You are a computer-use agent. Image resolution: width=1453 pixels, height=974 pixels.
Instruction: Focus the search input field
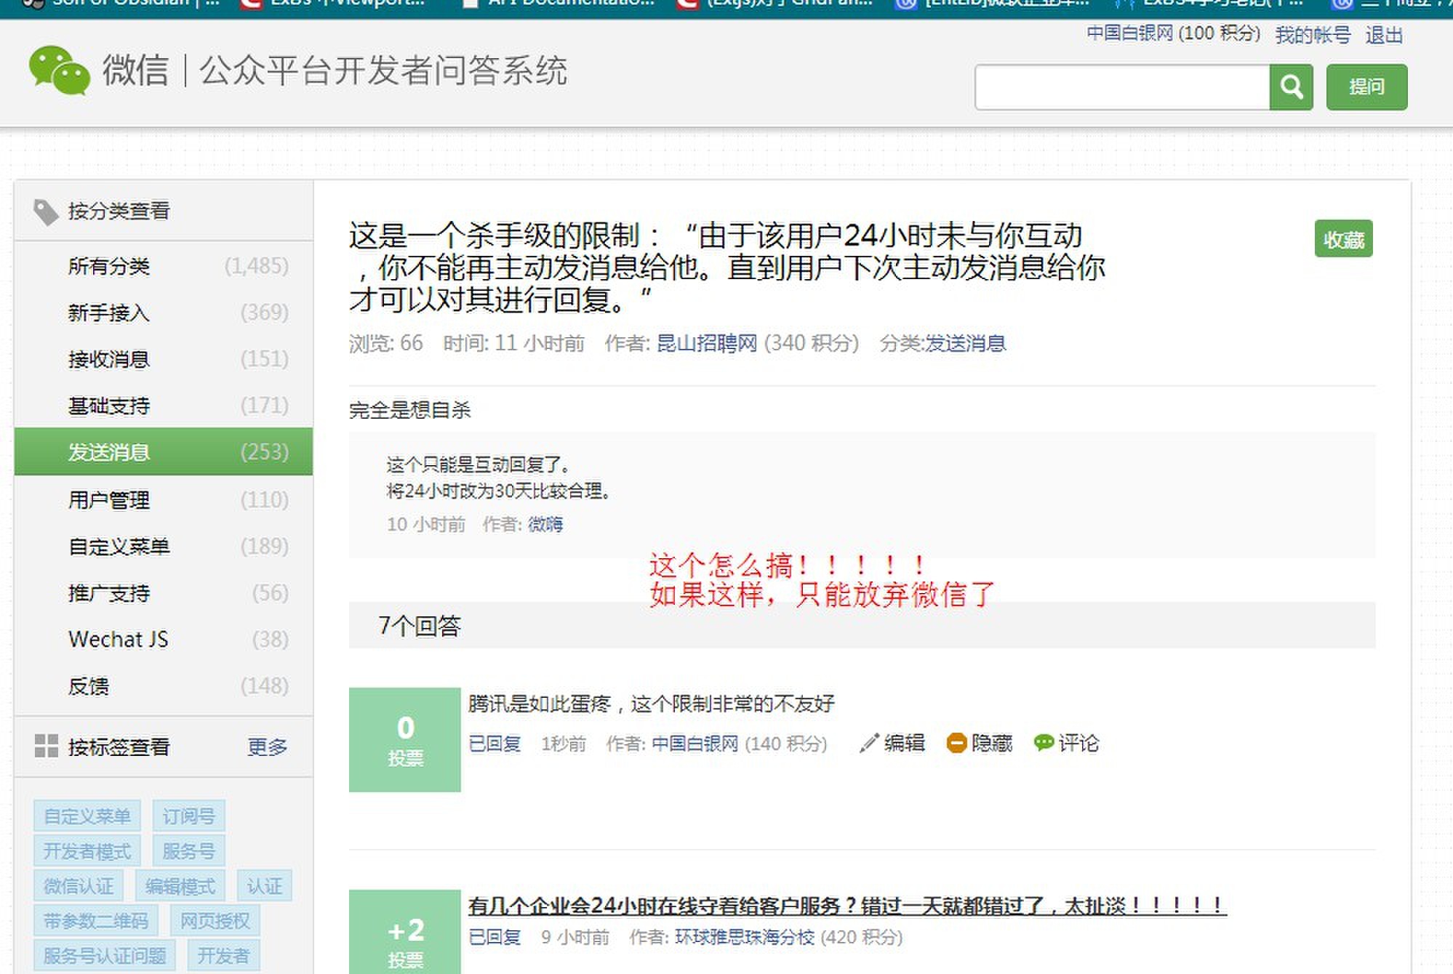pyautogui.click(x=1122, y=87)
